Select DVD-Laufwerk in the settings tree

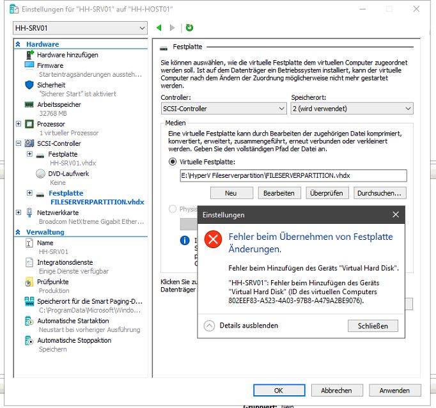(68, 173)
